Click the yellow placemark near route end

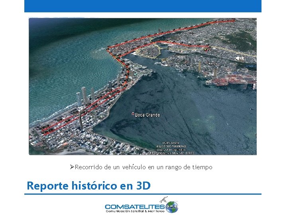pos(205,49)
